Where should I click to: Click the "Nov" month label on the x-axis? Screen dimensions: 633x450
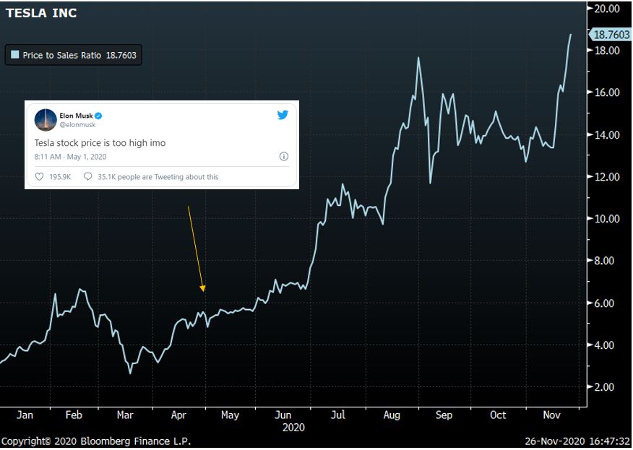click(552, 415)
